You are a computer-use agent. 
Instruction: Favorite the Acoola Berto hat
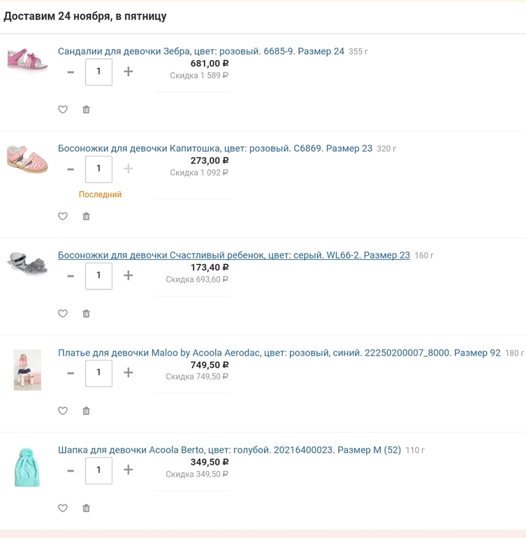click(62, 508)
